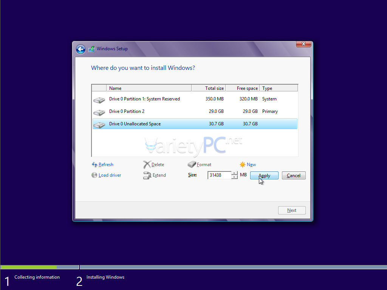
Task: Click the Name column header
Action: pos(149,88)
